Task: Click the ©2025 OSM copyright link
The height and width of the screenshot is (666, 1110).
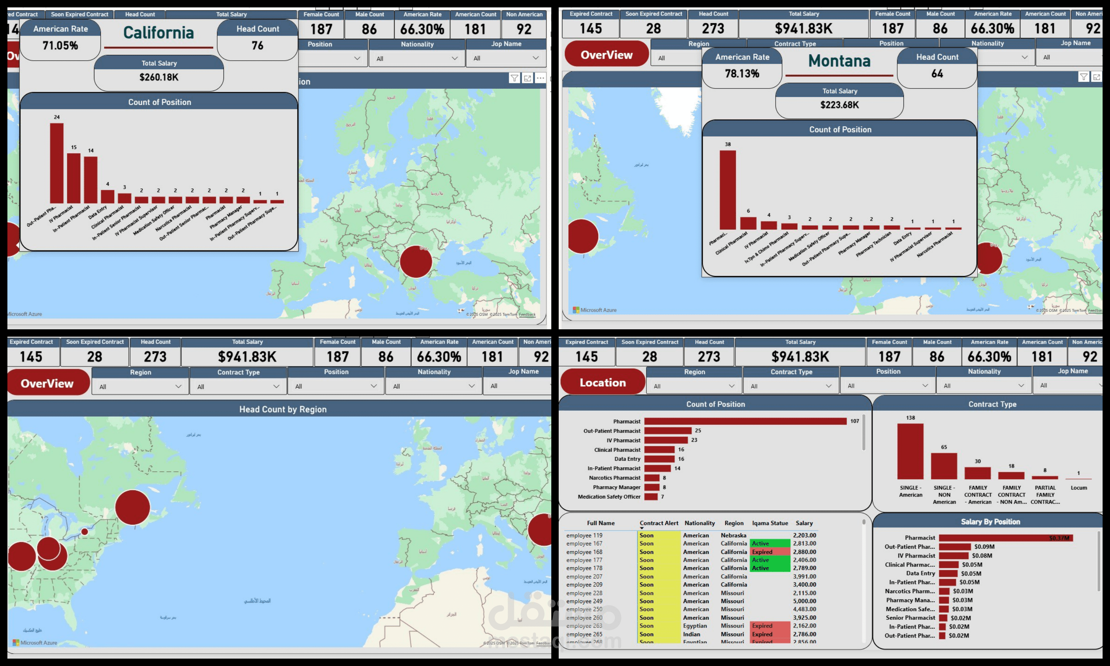Action: (477, 314)
